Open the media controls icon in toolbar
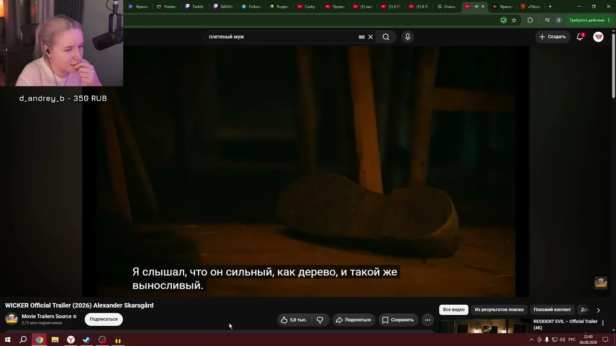The width and height of the screenshot is (616, 346). point(547,20)
